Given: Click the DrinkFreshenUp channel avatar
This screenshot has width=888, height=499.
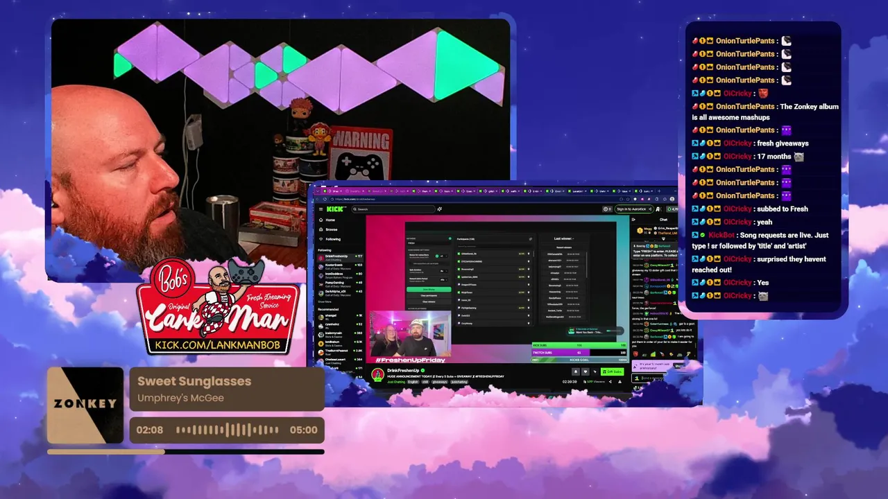Looking at the screenshot, I should click(377, 375).
